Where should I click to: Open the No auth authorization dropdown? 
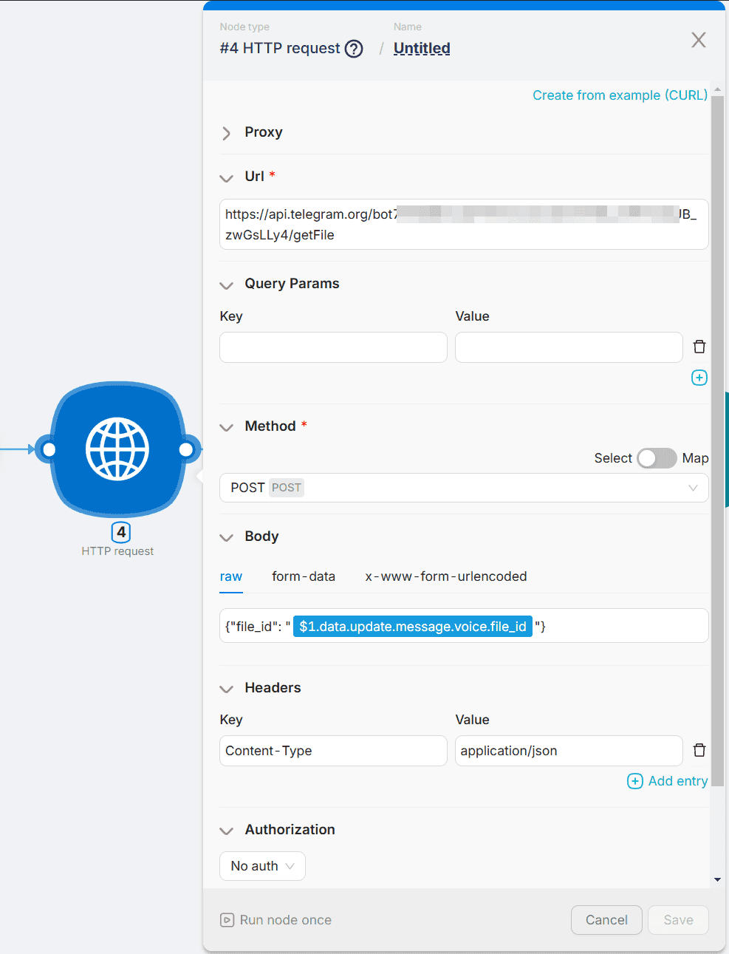pyautogui.click(x=262, y=866)
